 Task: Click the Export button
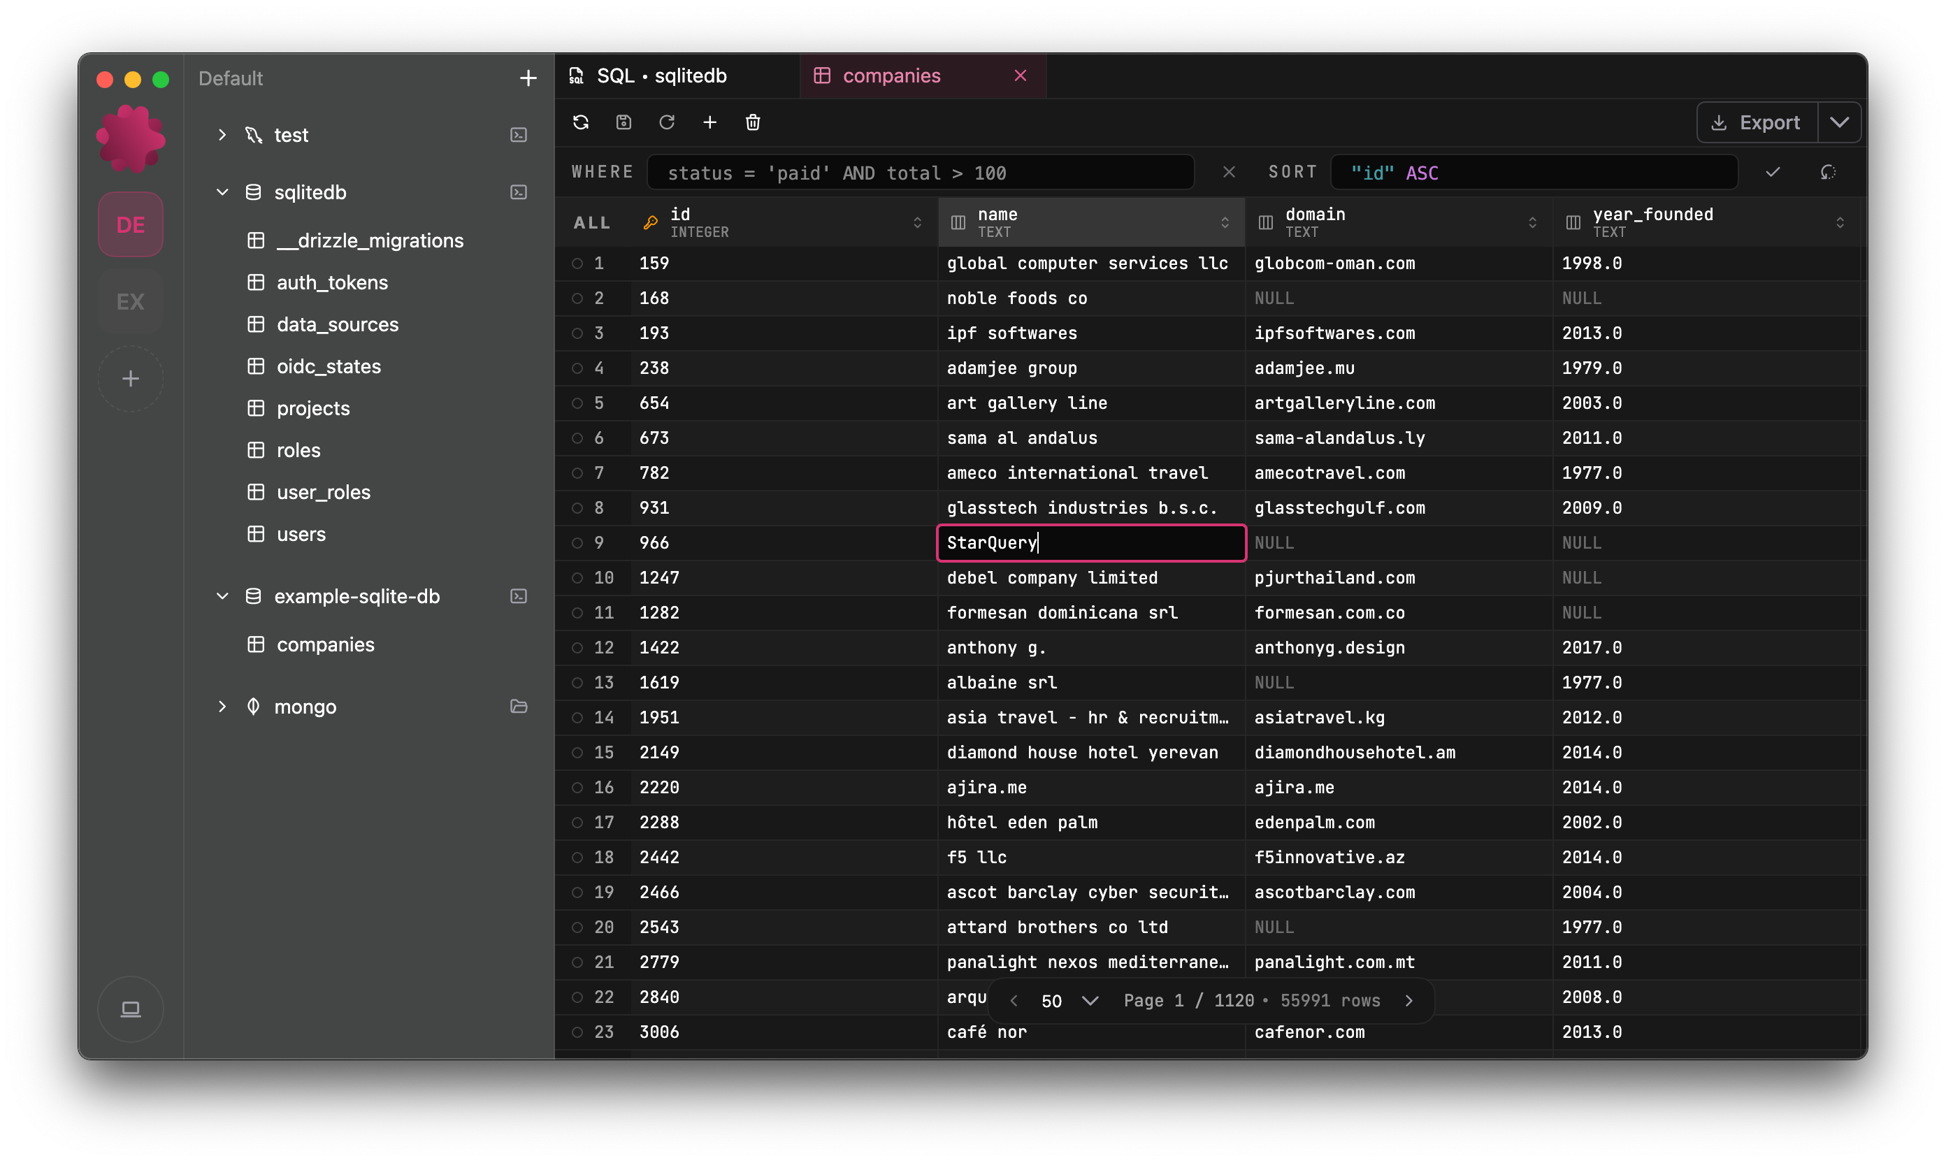click(1756, 122)
